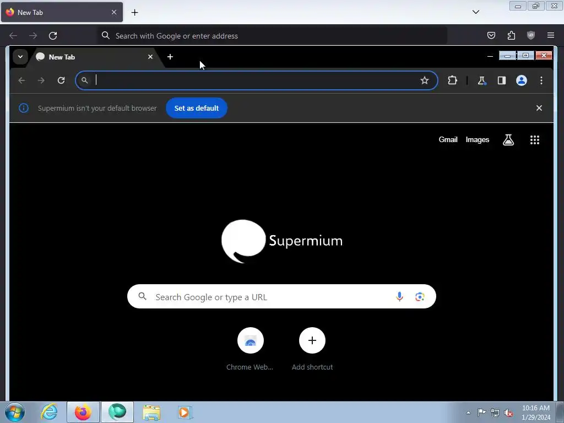Open Windows Explorer from taskbar
564x423 pixels.
pyautogui.click(x=151, y=413)
